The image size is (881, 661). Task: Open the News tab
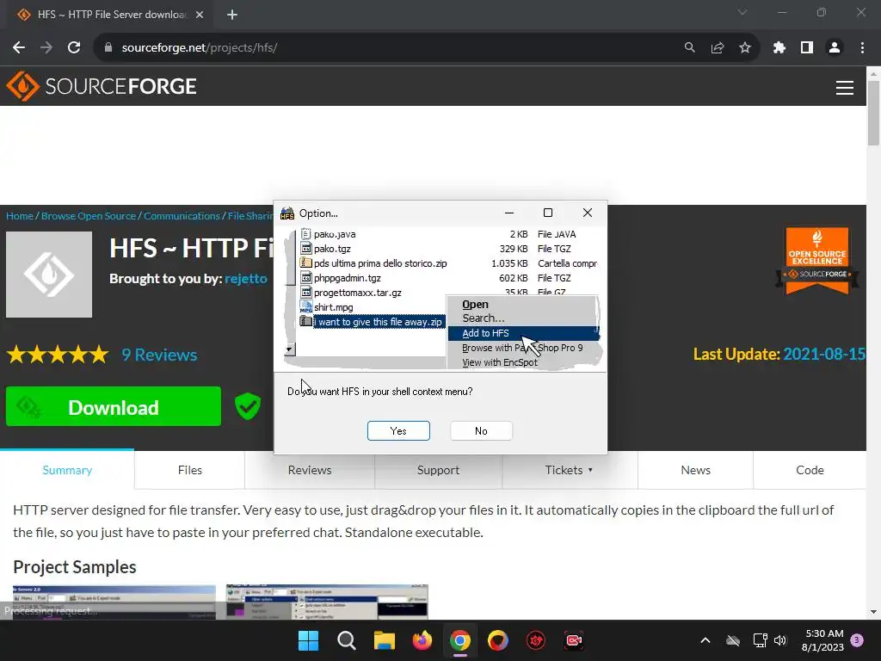tap(695, 470)
